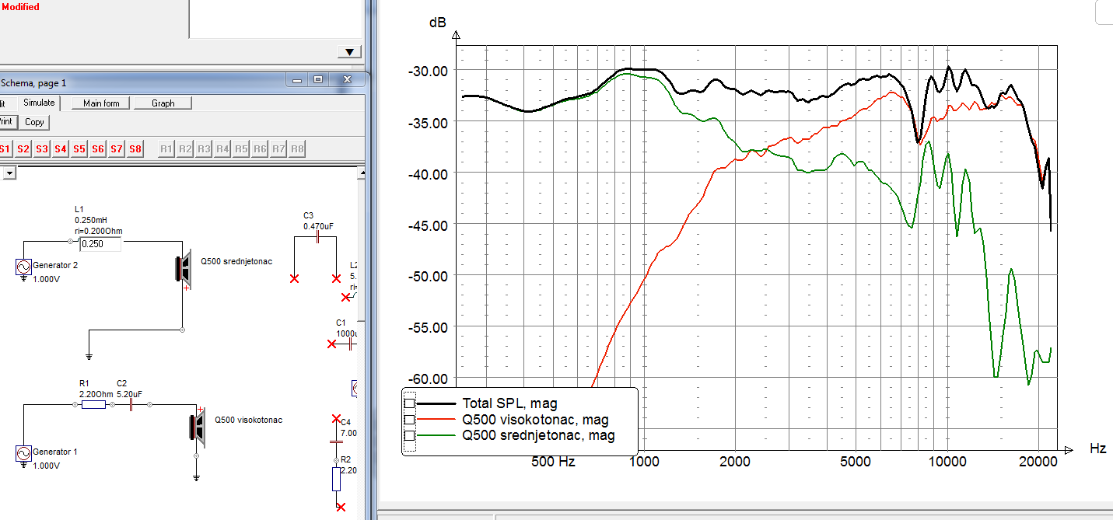
Task: Select the R2 resistor symbol
Action: pyautogui.click(x=336, y=478)
